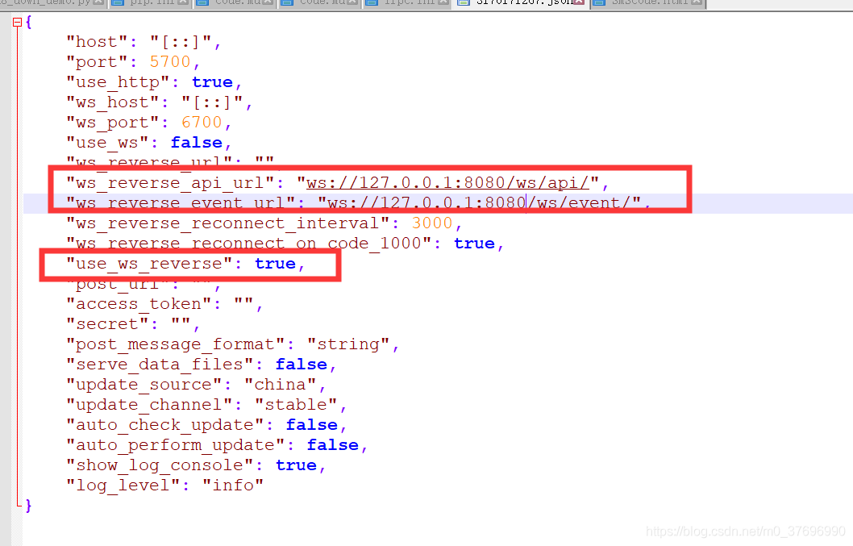Click the true value of "use_ws_reverse"
Image resolution: width=853 pixels, height=546 pixels.
(x=275, y=264)
